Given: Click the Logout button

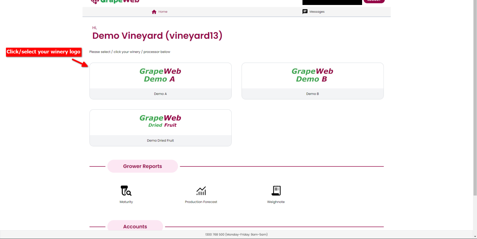Looking at the screenshot, I should [374, 1].
